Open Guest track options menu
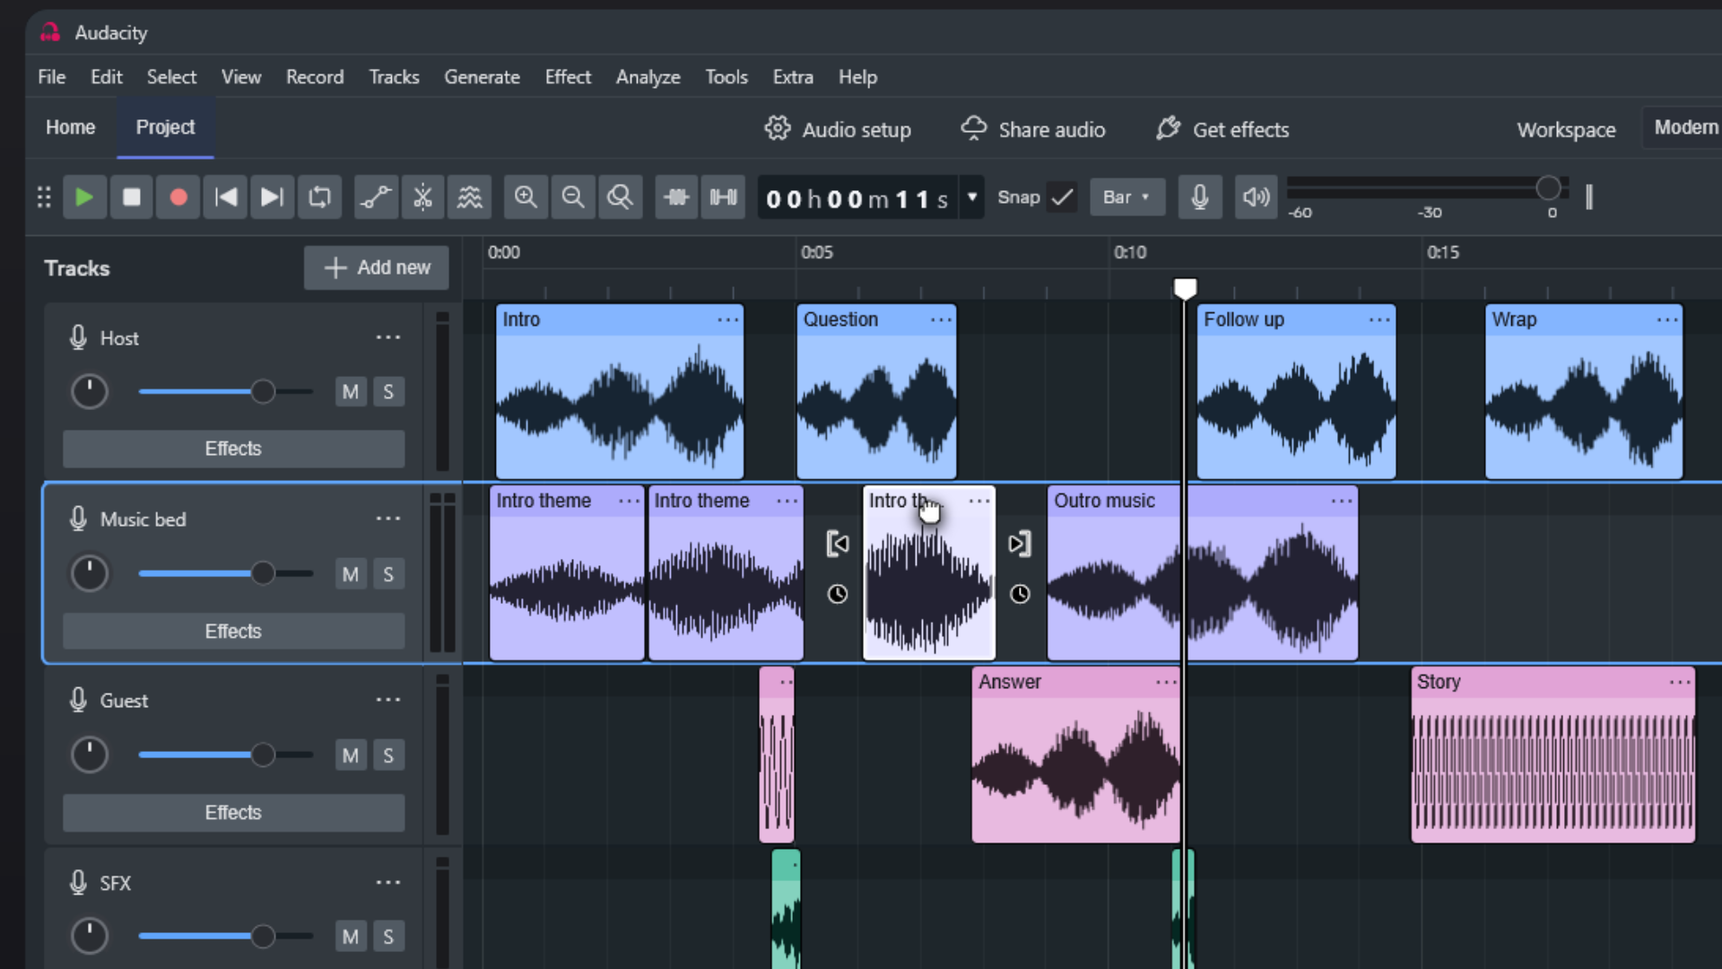The image size is (1722, 969). tap(388, 700)
